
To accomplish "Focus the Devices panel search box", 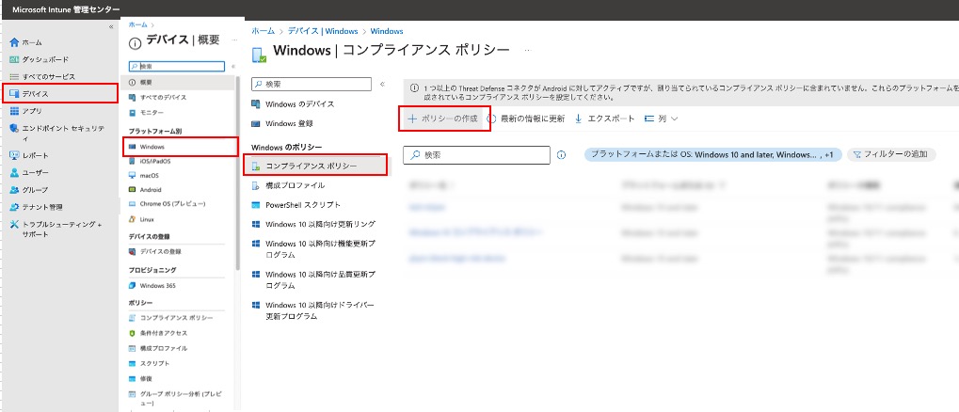I will tap(177, 66).
